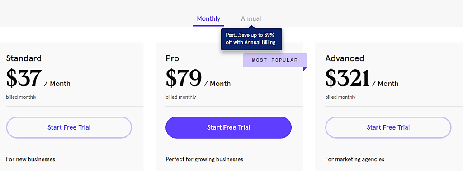Click the Most Popular badge

[x=275, y=60]
